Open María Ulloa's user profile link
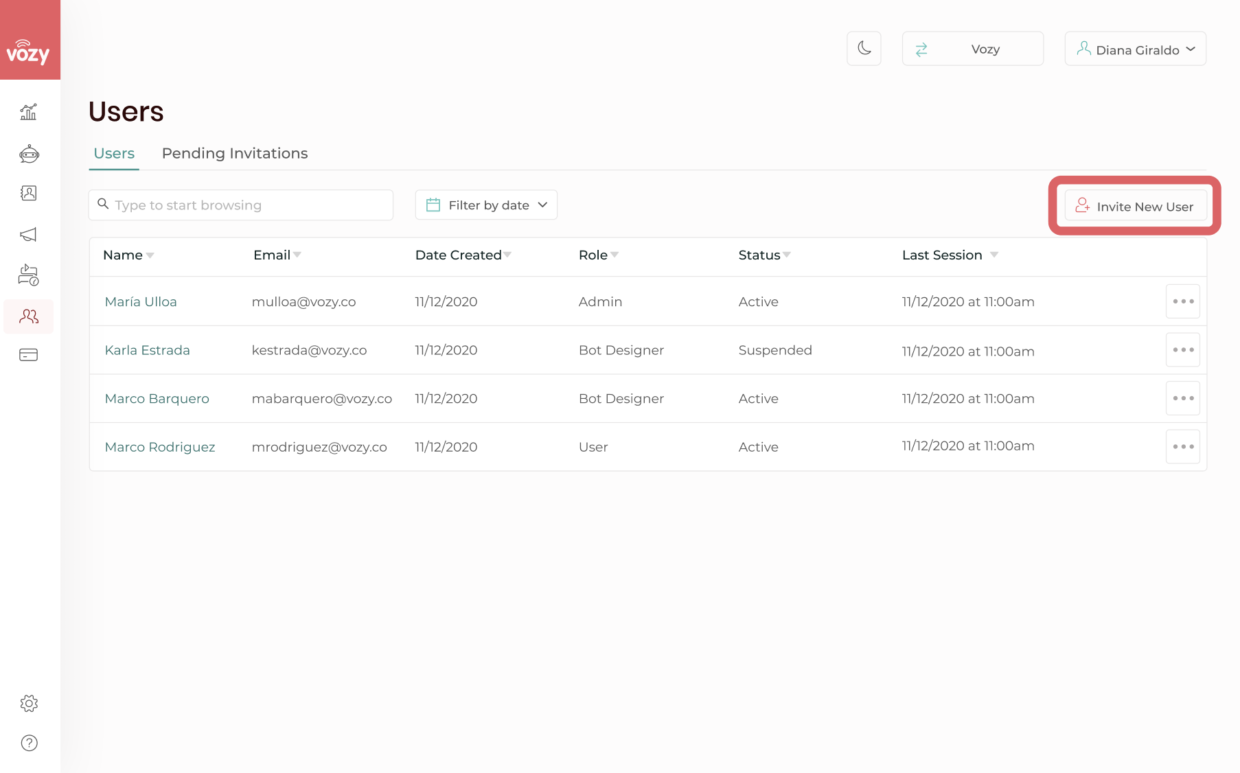The width and height of the screenshot is (1240, 773). [x=141, y=301]
